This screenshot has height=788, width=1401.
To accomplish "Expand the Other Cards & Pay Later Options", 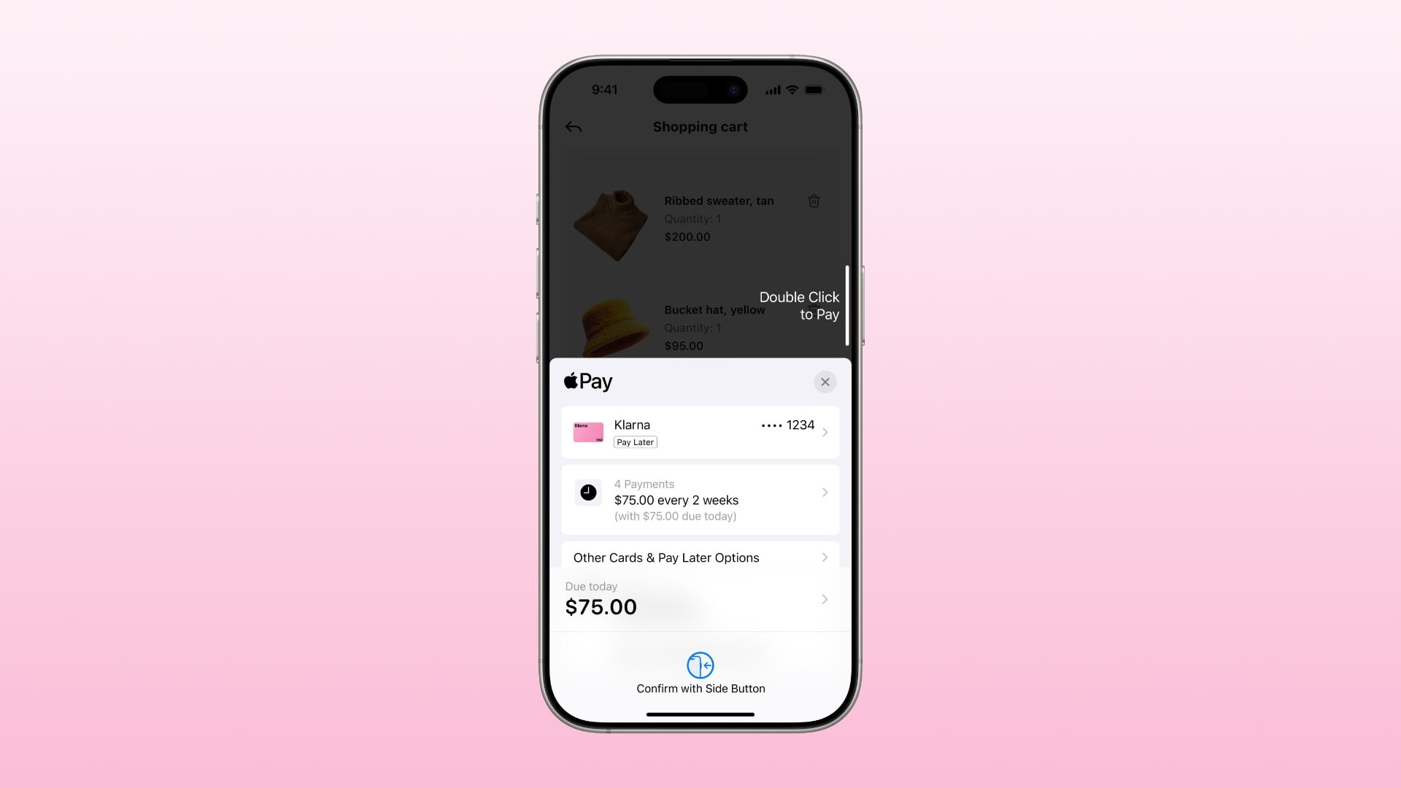I will tap(700, 557).
